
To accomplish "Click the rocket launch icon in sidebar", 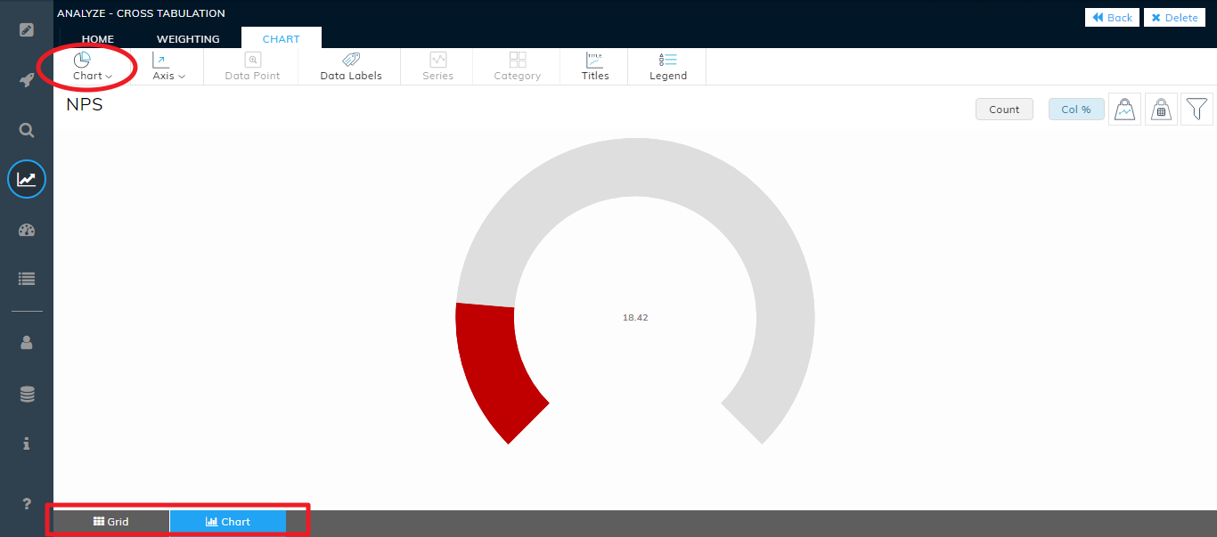I will click(27, 80).
